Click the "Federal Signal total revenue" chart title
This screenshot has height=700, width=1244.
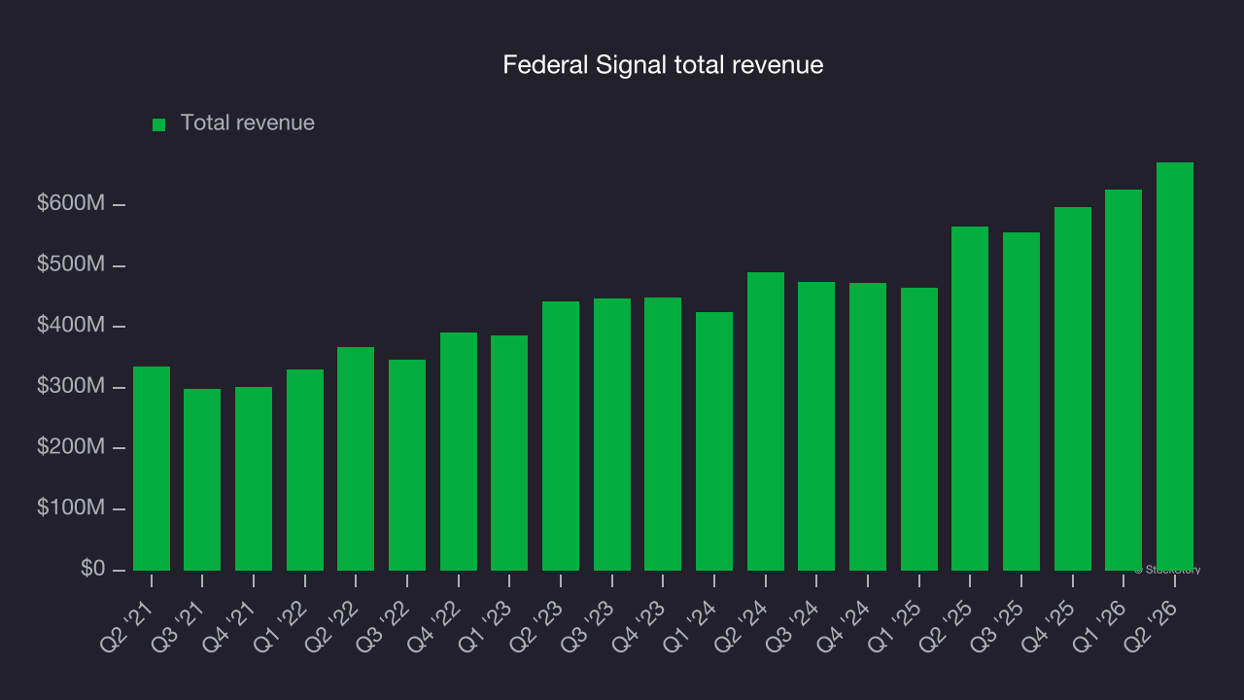[663, 65]
